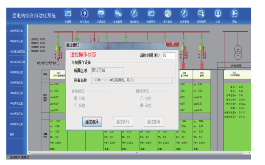This screenshot has width=265, height=165.
Task: Select 合位 radio under 当前状态
Action: (x=75, y=105)
